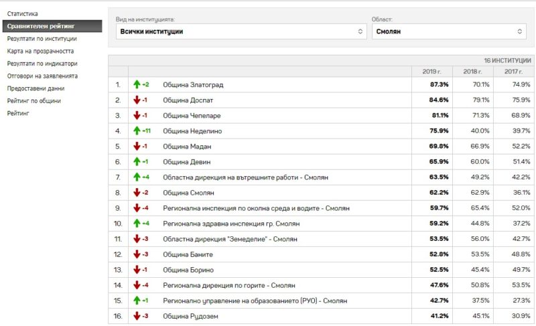This screenshot has width=536, height=326.
Task: Open the Статистика menu item
Action: (23, 14)
